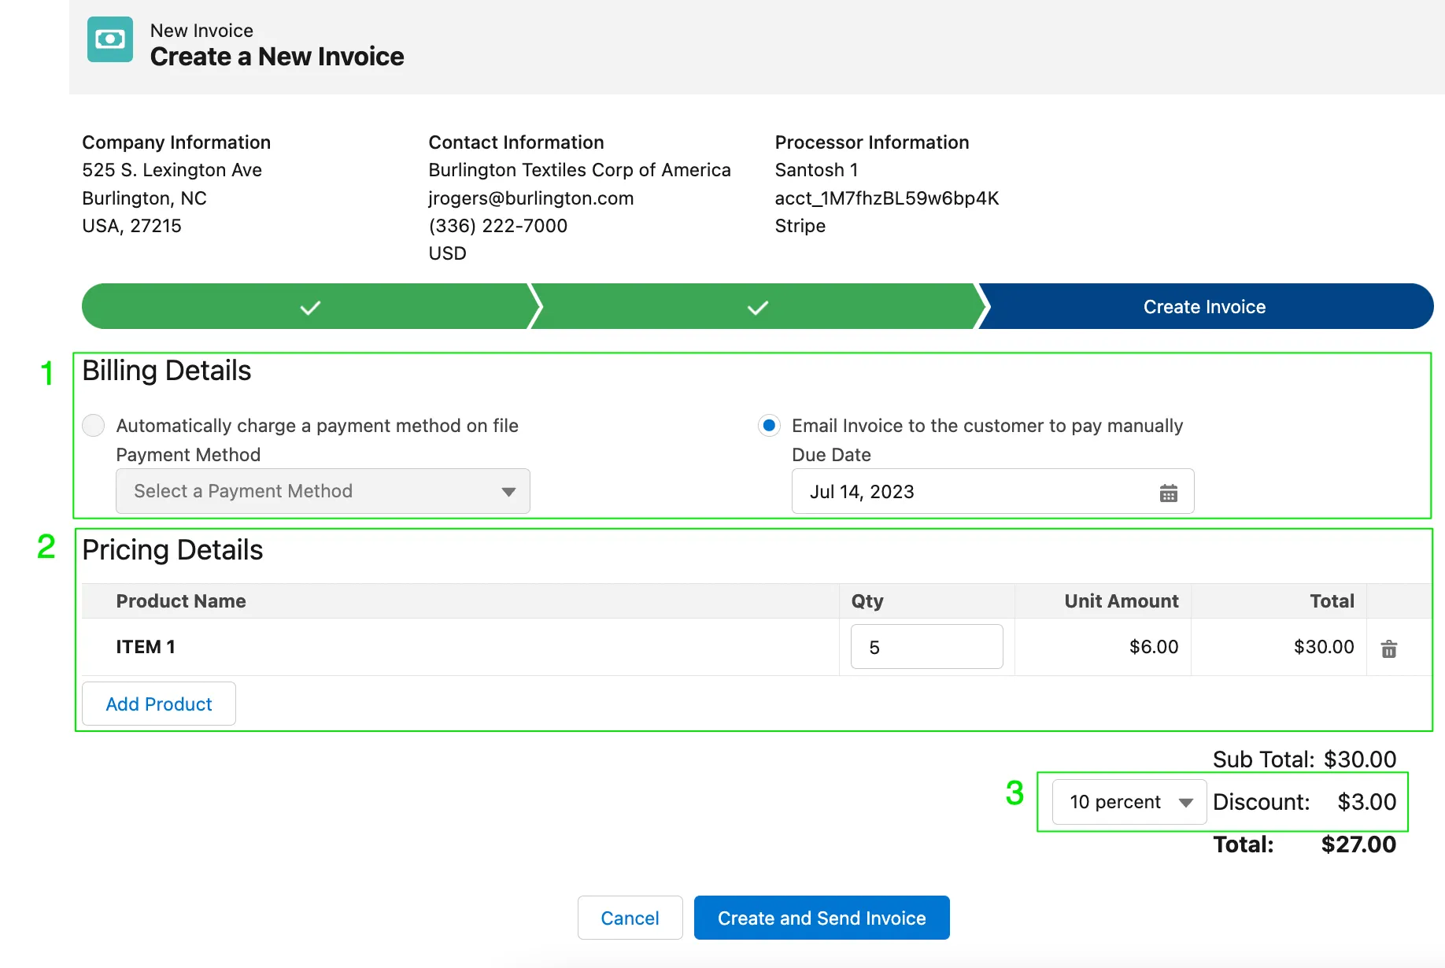Click the jrogers@burlington.com email text
This screenshot has height=968, width=1445.
531,198
